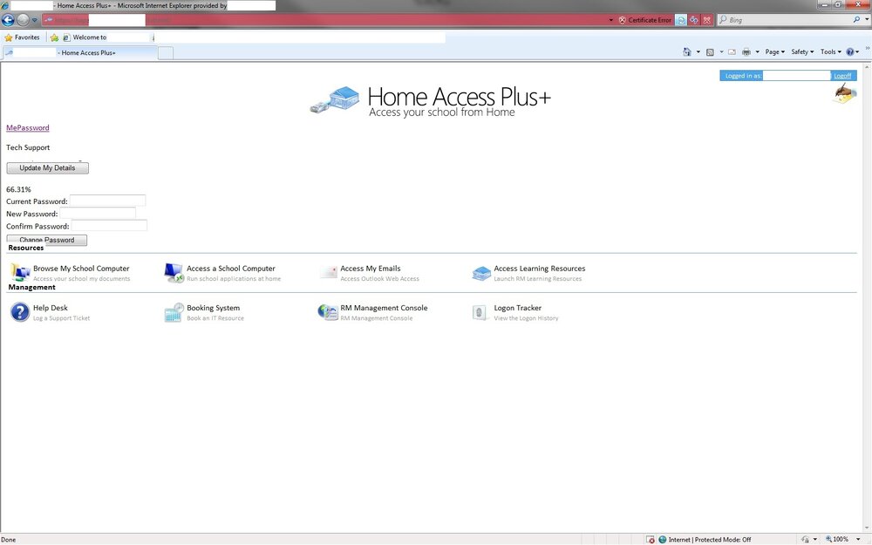Open the Safety menu
Image resolution: width=872 pixels, height=545 pixels.
coord(802,51)
